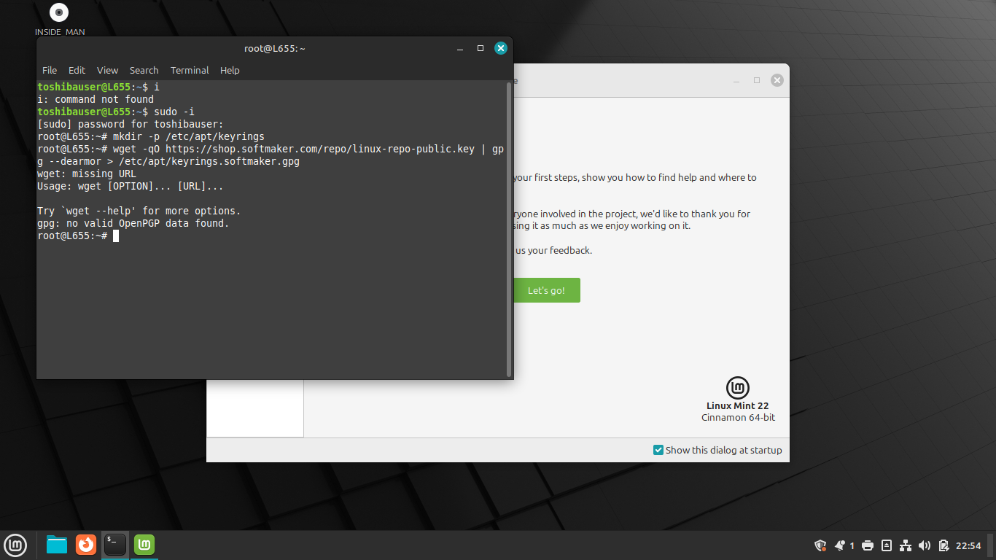
Task: Launch the Files manager from the panel
Action: pos(57,545)
